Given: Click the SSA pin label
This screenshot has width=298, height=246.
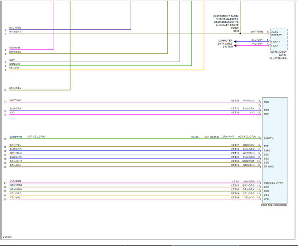Looking at the screenshot, I should [x=266, y=159].
